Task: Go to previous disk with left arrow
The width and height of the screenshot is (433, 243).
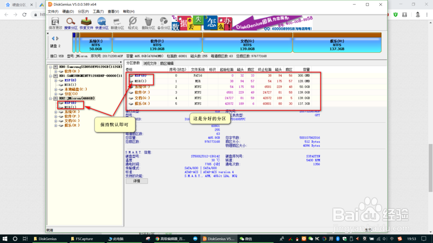Action: 53,38
